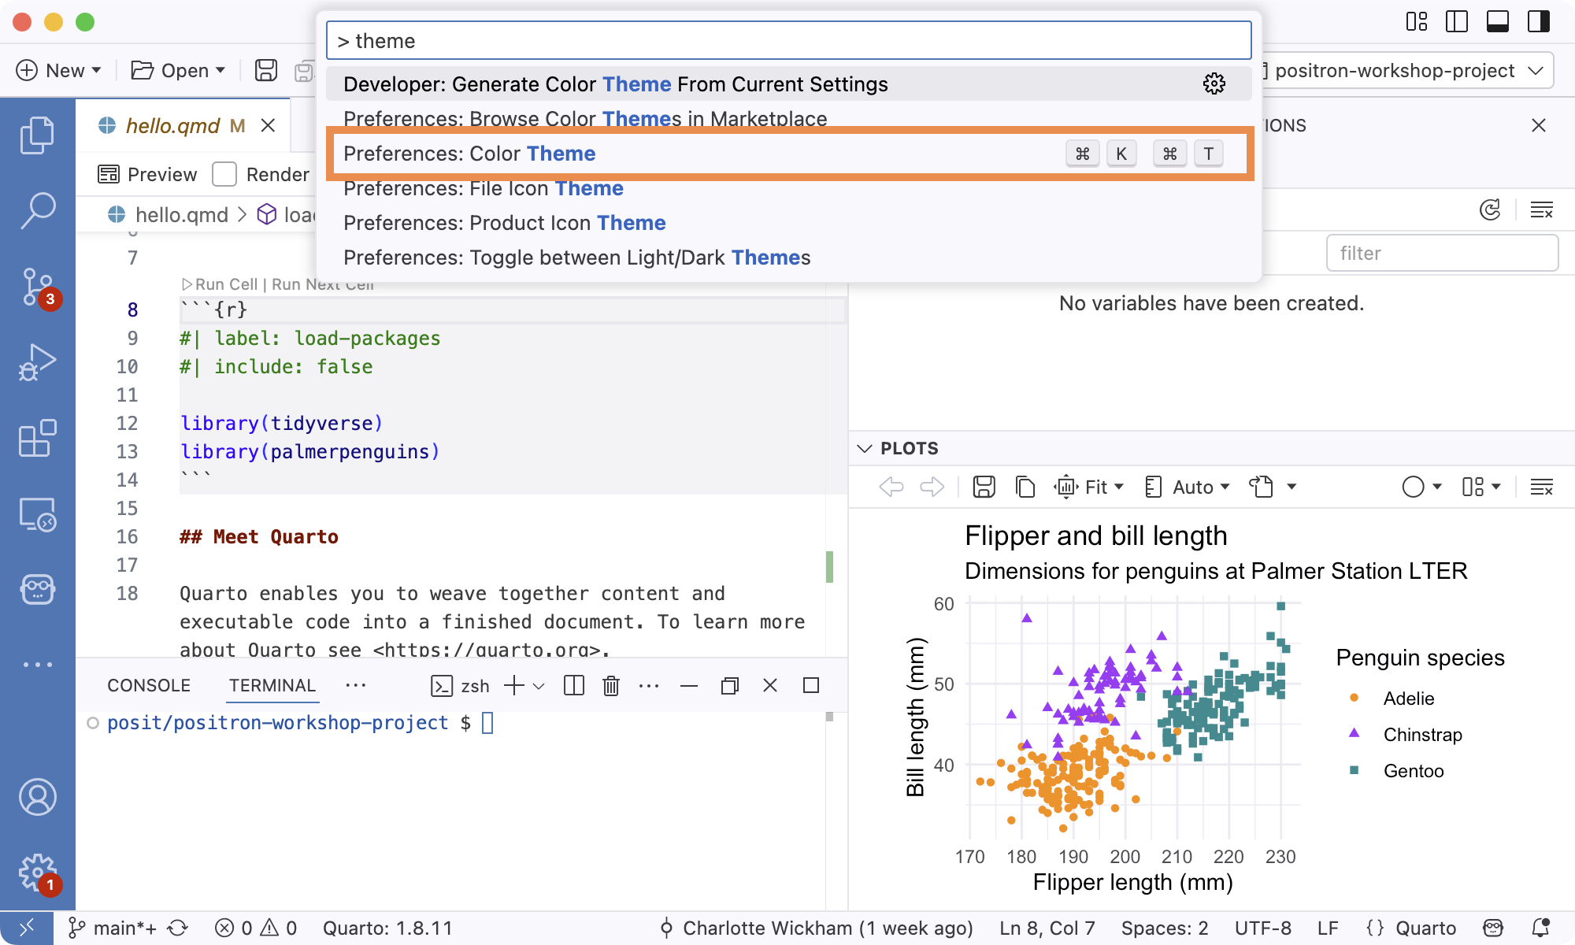Screen dimensions: 1575x945
Task: Click errors and warnings count in status bar
Action: pyautogui.click(x=256, y=928)
